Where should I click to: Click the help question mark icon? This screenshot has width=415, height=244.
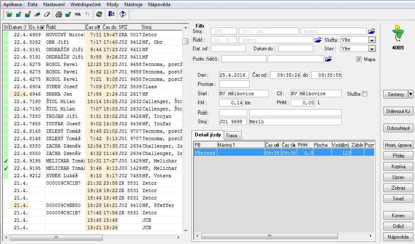(x=123, y=14)
